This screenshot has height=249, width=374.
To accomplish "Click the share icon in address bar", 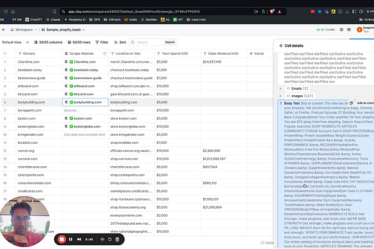I will [x=263, y=11].
